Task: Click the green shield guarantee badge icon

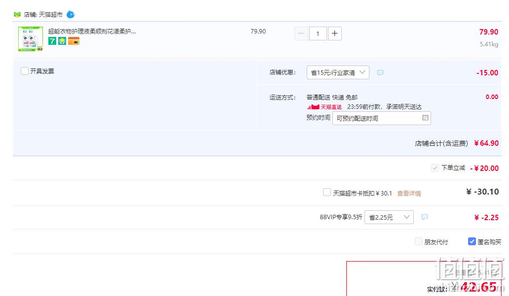Action: [62, 41]
